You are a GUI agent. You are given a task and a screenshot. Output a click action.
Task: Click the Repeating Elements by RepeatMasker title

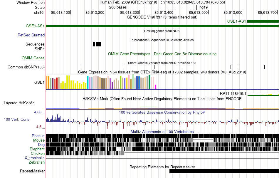(x=162, y=167)
